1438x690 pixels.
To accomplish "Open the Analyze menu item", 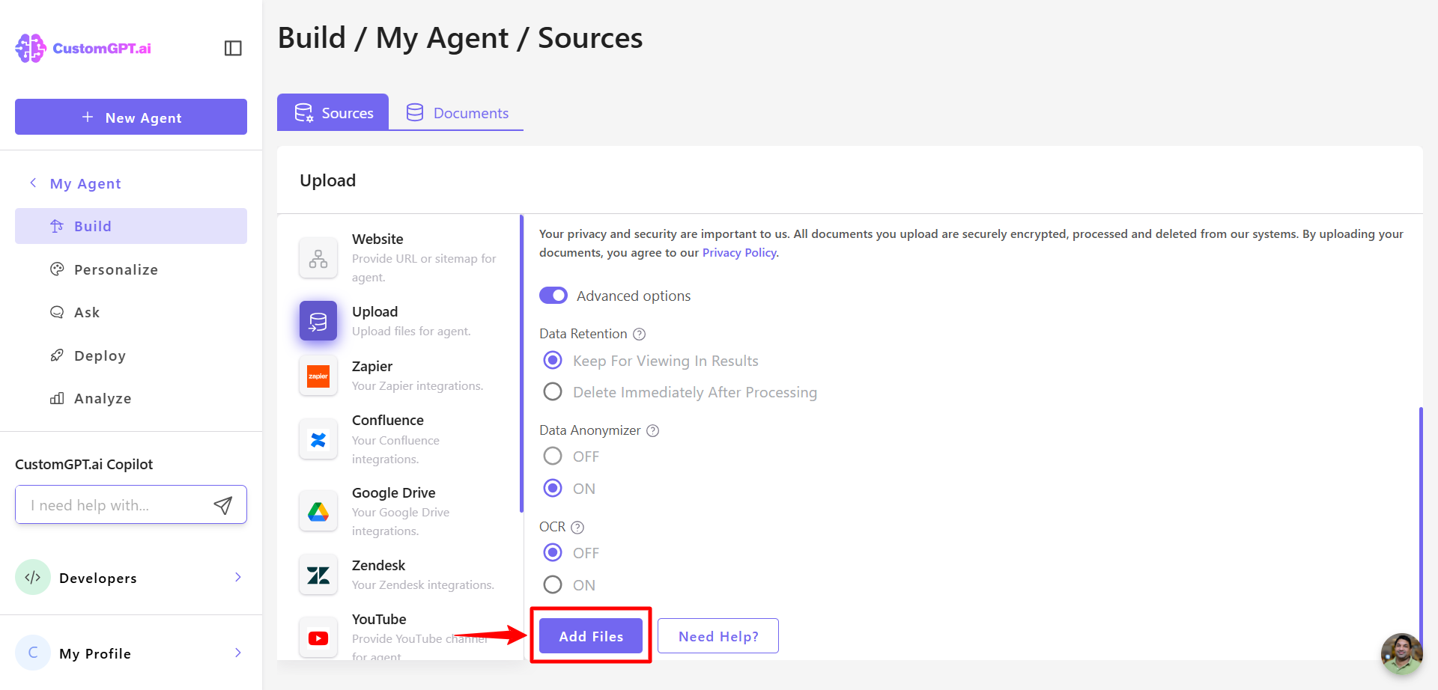I will (x=131, y=398).
